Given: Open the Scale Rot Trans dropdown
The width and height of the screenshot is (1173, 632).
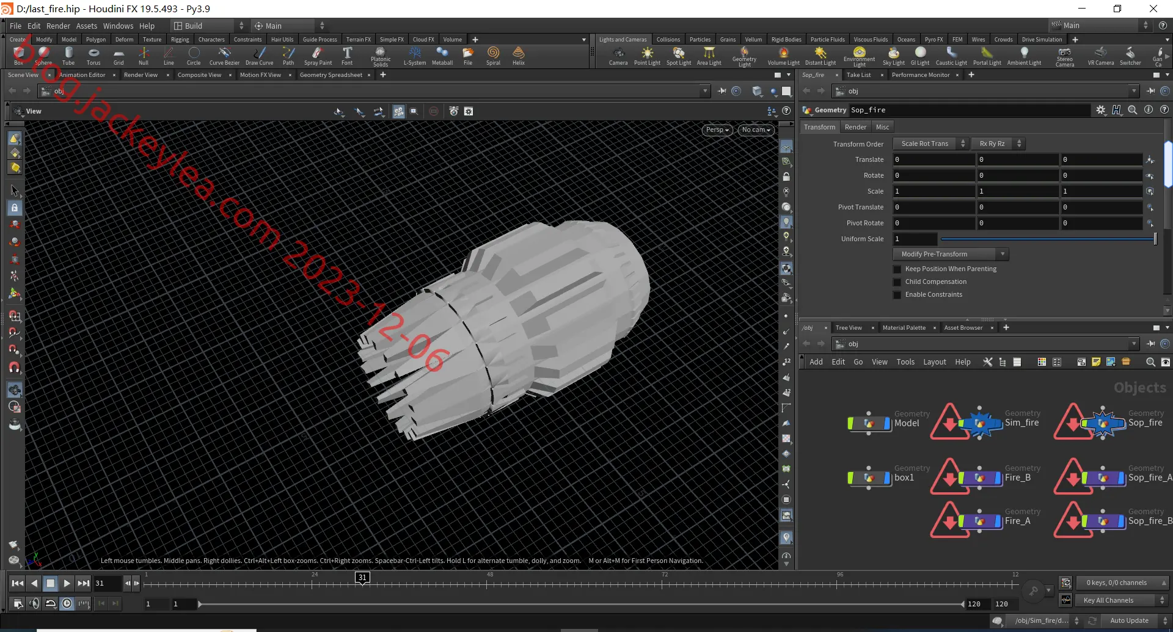Looking at the screenshot, I should pyautogui.click(x=930, y=143).
